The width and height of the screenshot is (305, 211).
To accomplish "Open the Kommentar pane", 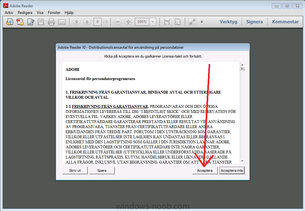I will coord(285,22).
